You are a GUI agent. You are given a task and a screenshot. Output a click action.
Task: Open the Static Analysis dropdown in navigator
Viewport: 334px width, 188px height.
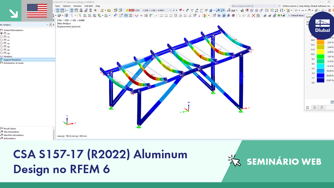point(47,25)
